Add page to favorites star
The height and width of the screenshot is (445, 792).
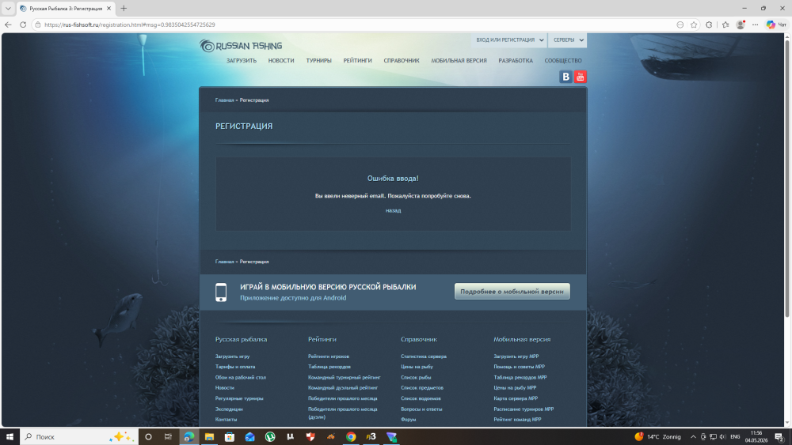pos(694,25)
